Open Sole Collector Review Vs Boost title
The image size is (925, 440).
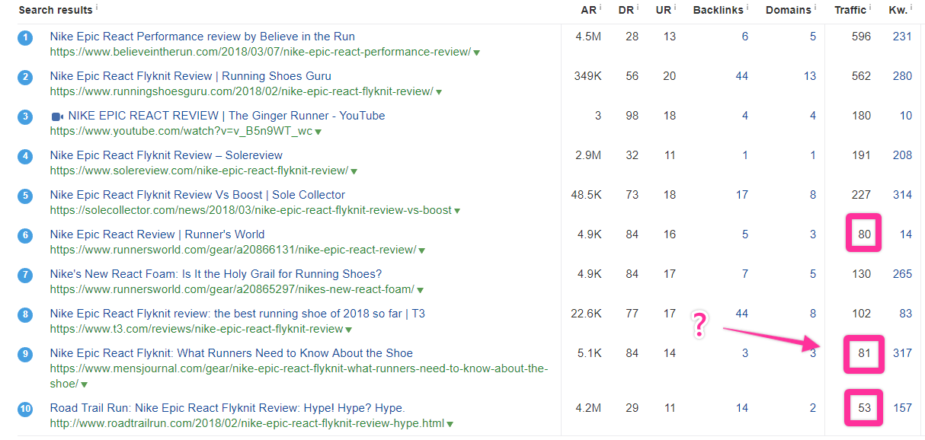click(x=197, y=195)
